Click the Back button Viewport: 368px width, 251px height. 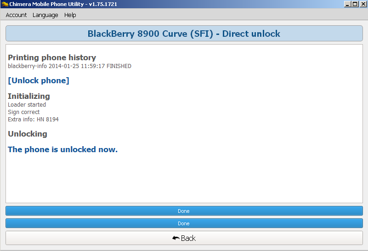point(184,238)
